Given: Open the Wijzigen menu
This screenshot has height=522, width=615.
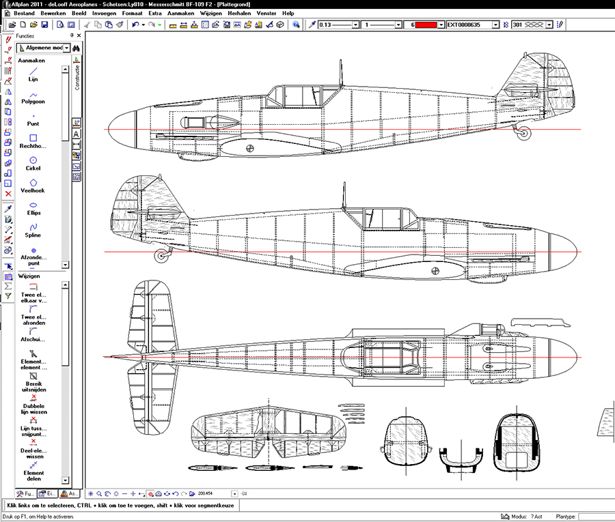Looking at the screenshot, I should click(x=210, y=14).
